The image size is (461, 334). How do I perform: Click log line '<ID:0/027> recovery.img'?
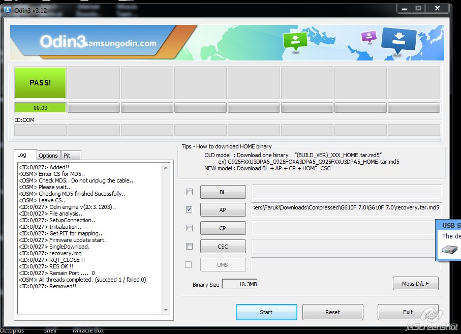[x=50, y=253]
